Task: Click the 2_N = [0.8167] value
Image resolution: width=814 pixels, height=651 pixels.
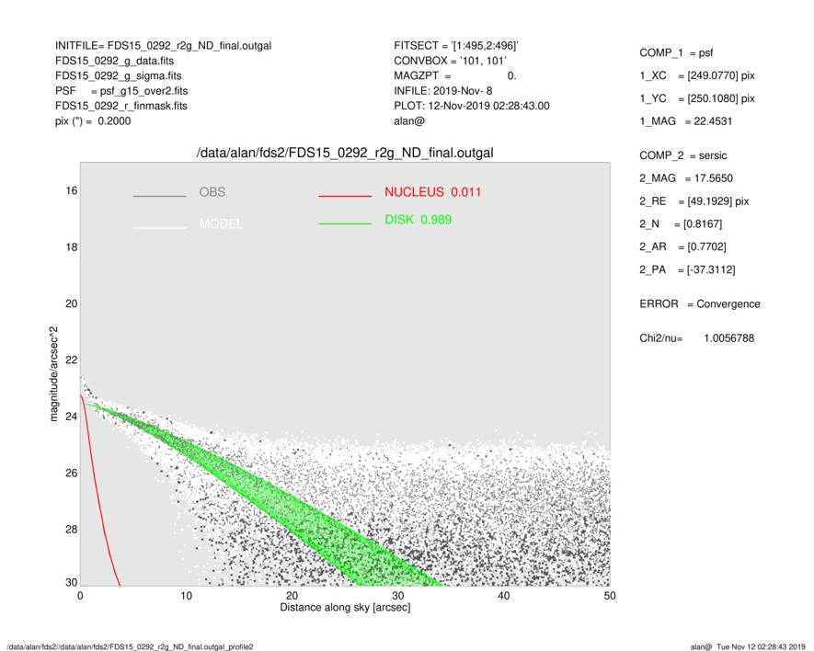Action: pyautogui.click(x=681, y=224)
